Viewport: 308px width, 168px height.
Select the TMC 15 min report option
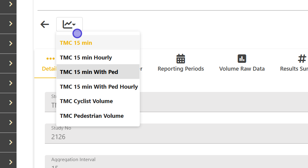point(76,43)
